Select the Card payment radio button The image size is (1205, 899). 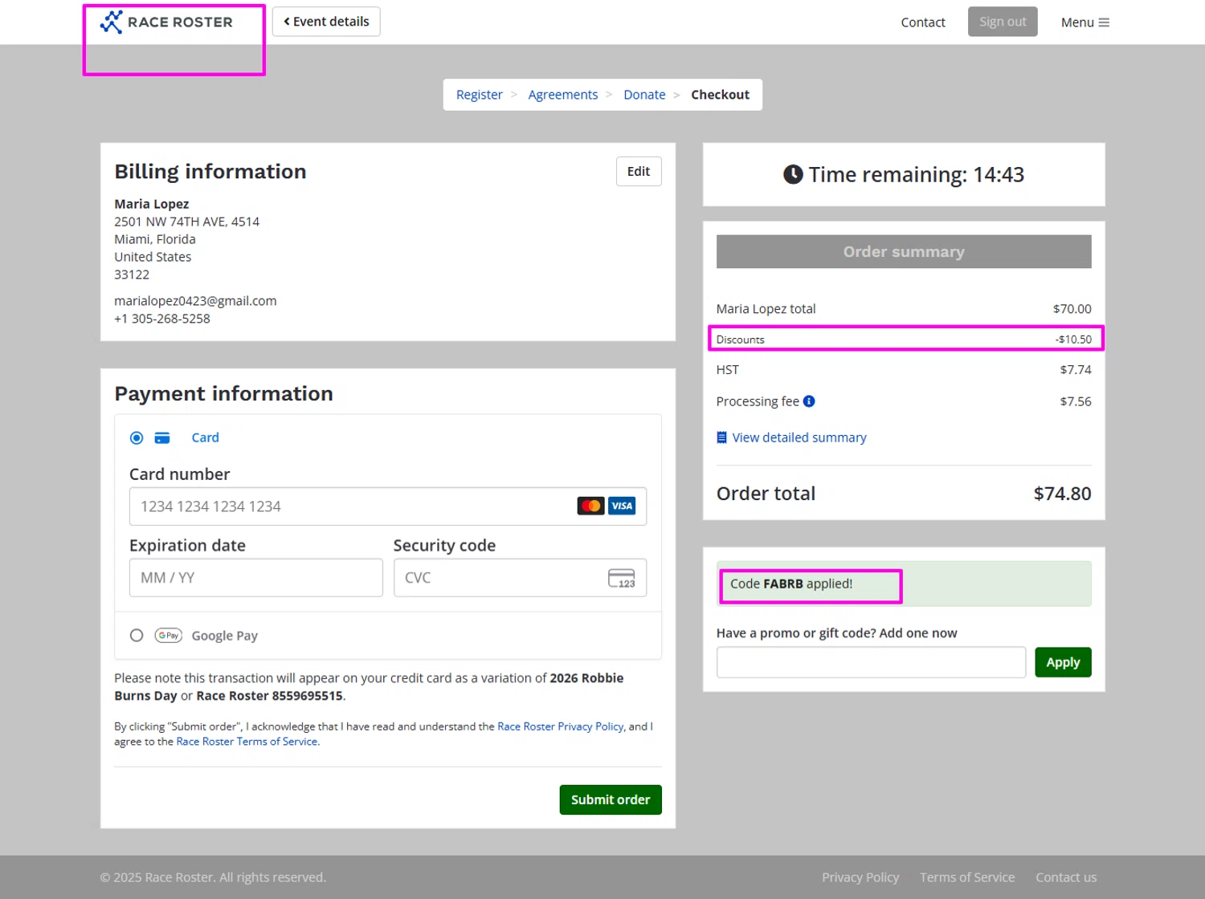(x=137, y=437)
